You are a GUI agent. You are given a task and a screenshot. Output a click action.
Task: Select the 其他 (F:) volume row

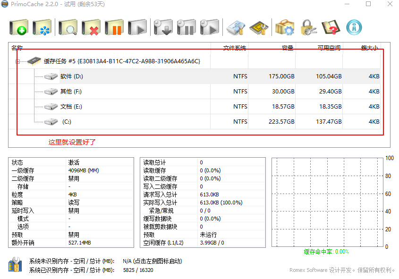[195, 91]
